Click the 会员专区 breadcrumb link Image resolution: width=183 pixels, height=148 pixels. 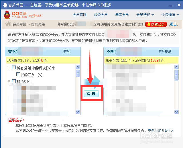(x=19, y=24)
